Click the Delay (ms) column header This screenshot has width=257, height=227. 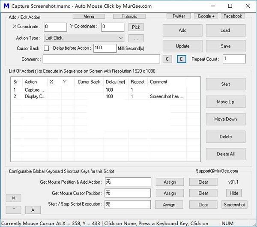pos(116,82)
